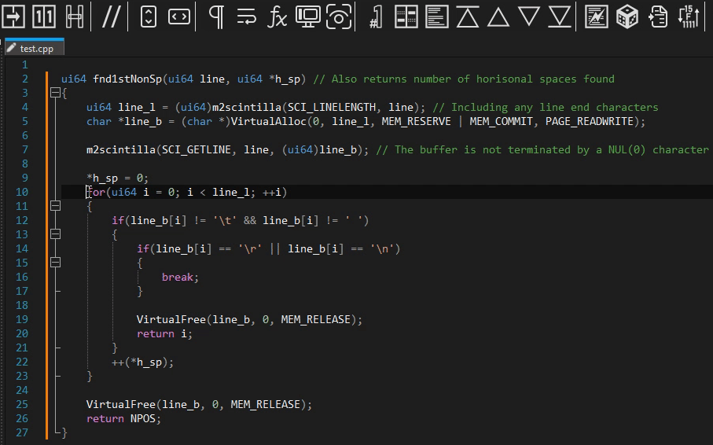This screenshot has width=713, height=445.
Task: Click line number 1 in the margin
Action: click(24, 64)
